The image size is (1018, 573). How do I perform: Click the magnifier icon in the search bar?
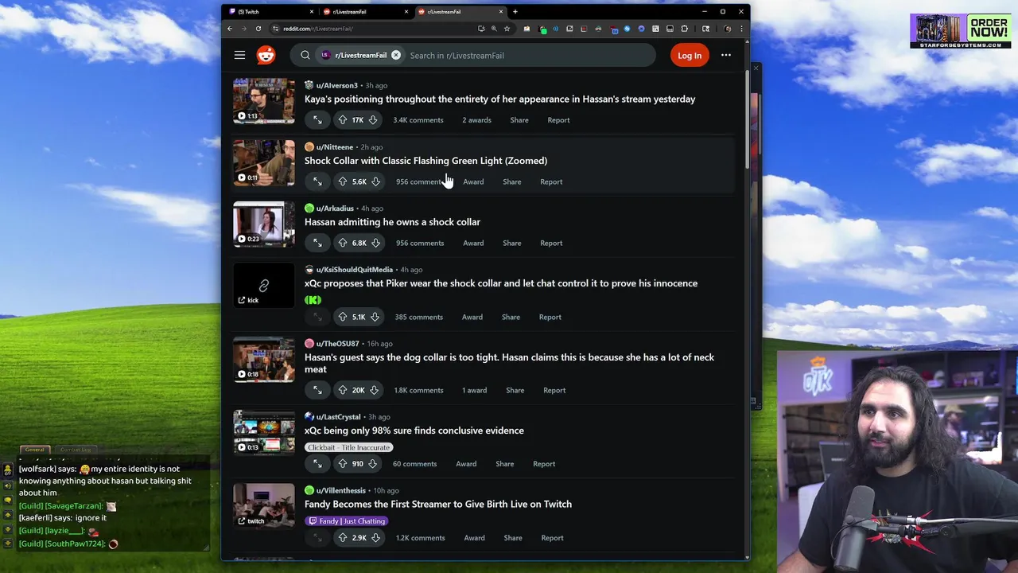pyautogui.click(x=305, y=55)
